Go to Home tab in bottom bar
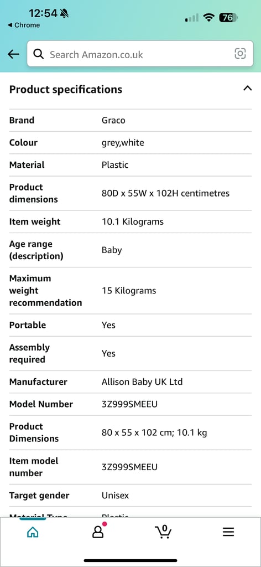 [x=33, y=532]
